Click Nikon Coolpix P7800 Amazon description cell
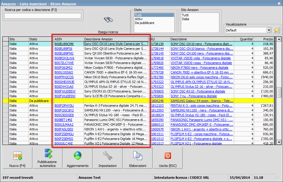Image resolution: width=283 pixels, height=182 pixels. click(x=116, y=68)
